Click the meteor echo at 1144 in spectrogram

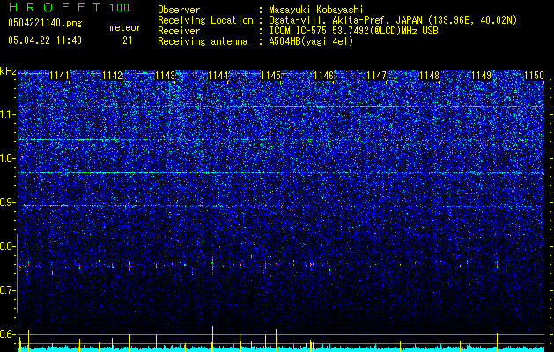coord(212,264)
